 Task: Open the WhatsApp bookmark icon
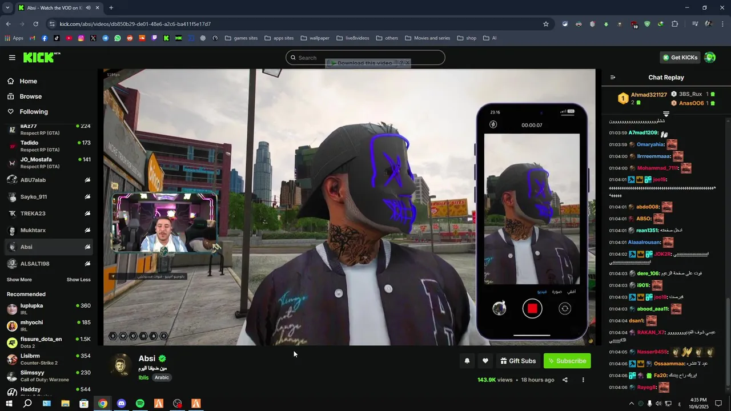[x=118, y=38]
